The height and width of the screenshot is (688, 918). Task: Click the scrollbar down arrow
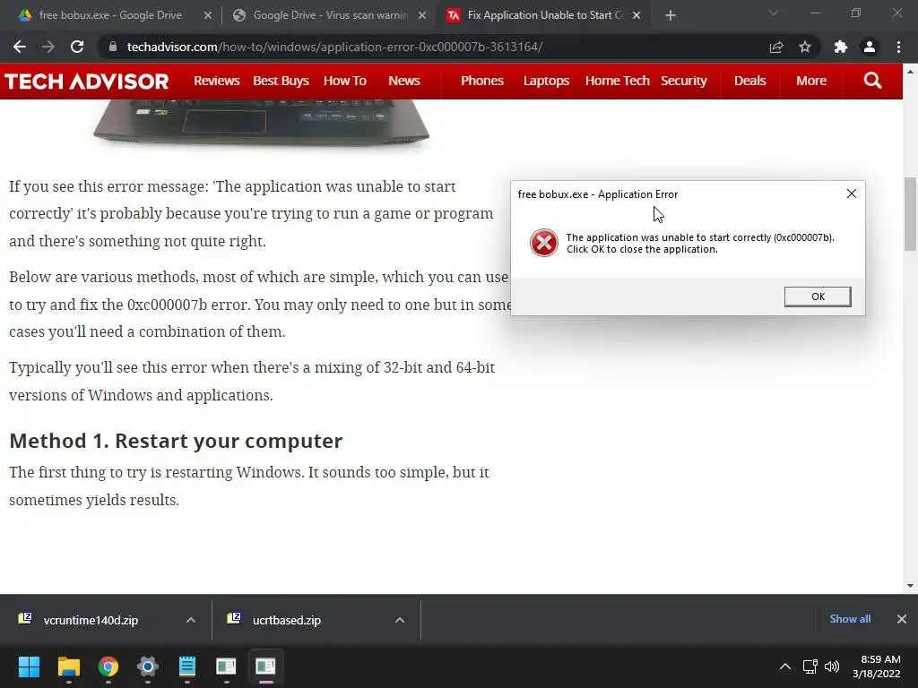coord(911,586)
